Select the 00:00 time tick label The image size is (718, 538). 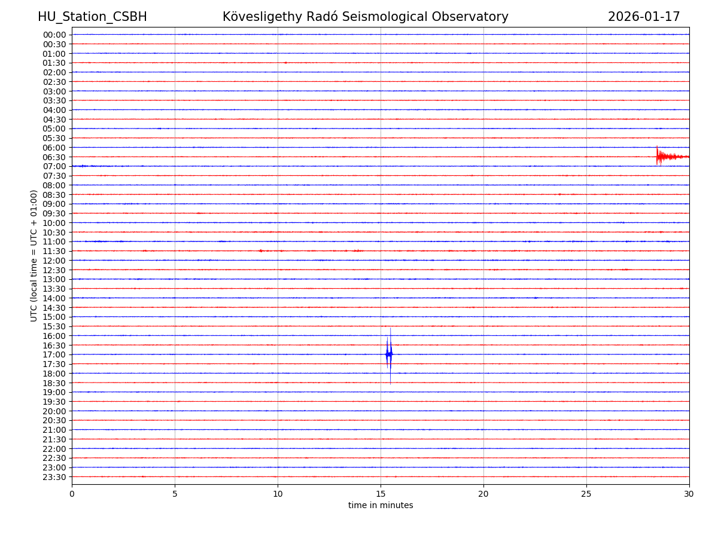pyautogui.click(x=54, y=35)
